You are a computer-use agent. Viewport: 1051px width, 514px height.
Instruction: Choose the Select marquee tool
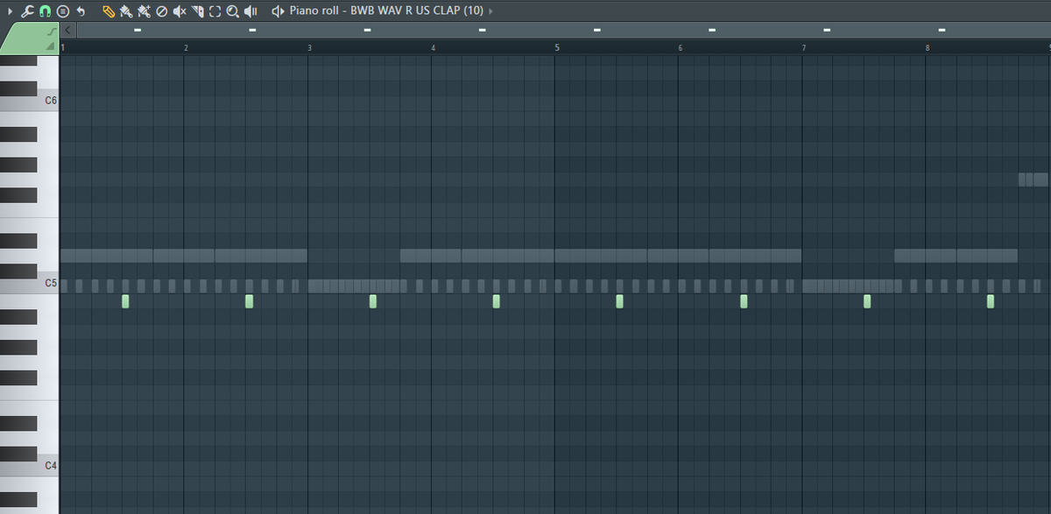coord(215,11)
